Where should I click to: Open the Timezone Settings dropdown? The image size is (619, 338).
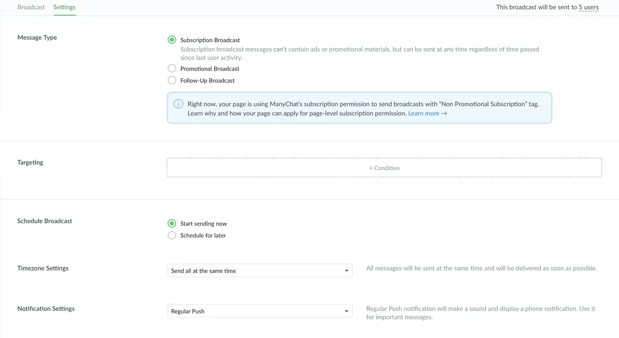coord(259,271)
